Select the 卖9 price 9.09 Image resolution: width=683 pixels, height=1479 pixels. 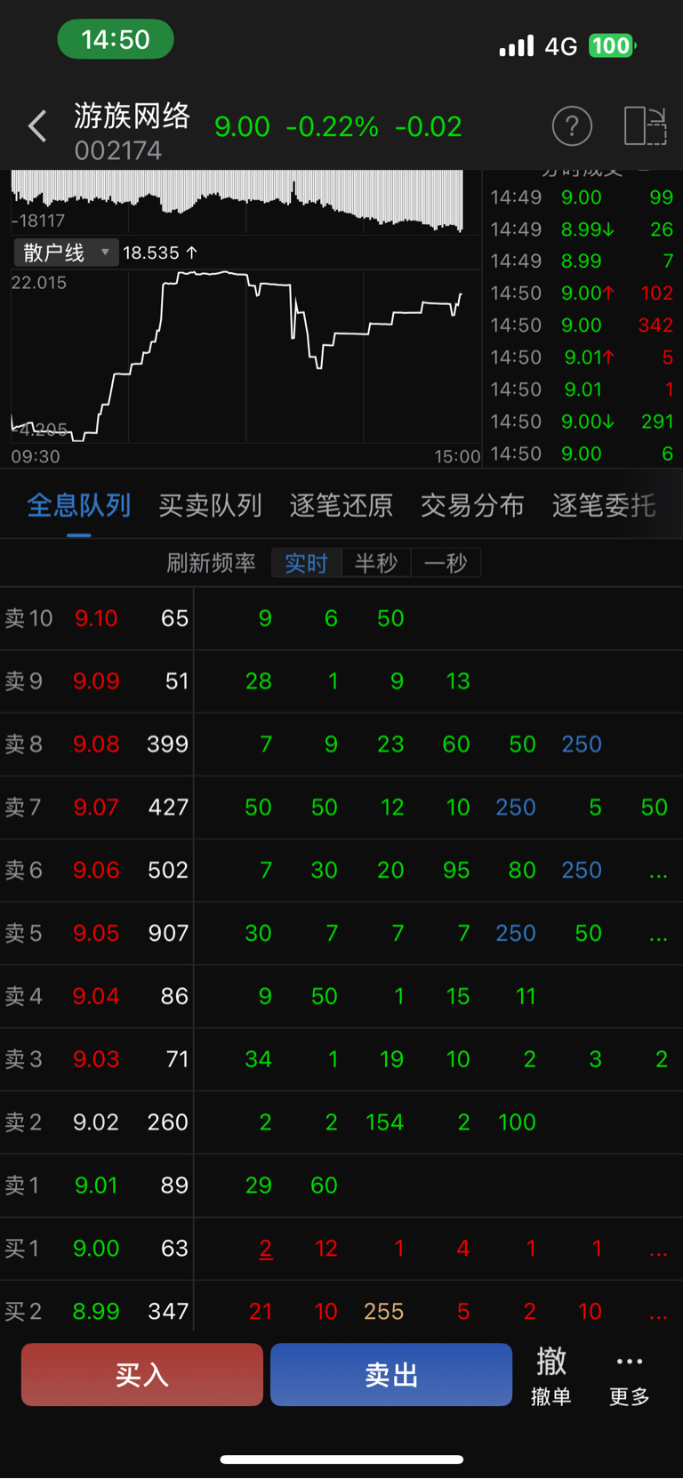click(x=96, y=681)
